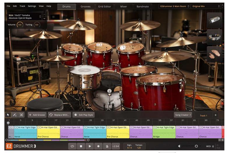Open the Sign. 4/4 time signature
Viewport: 227px width, 153px height.
coord(129,146)
